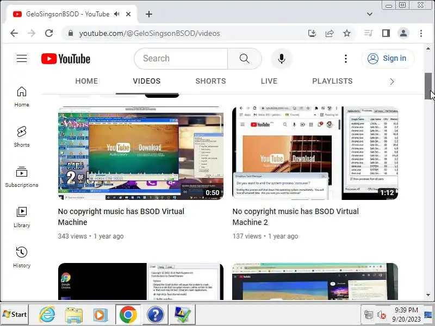Image resolution: width=435 pixels, height=326 pixels.
Task: Open the Help question-mark taskbar item
Action: (155, 315)
